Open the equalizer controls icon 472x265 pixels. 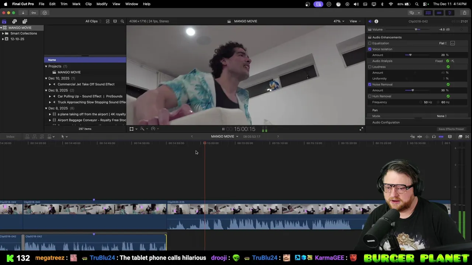[x=452, y=43]
